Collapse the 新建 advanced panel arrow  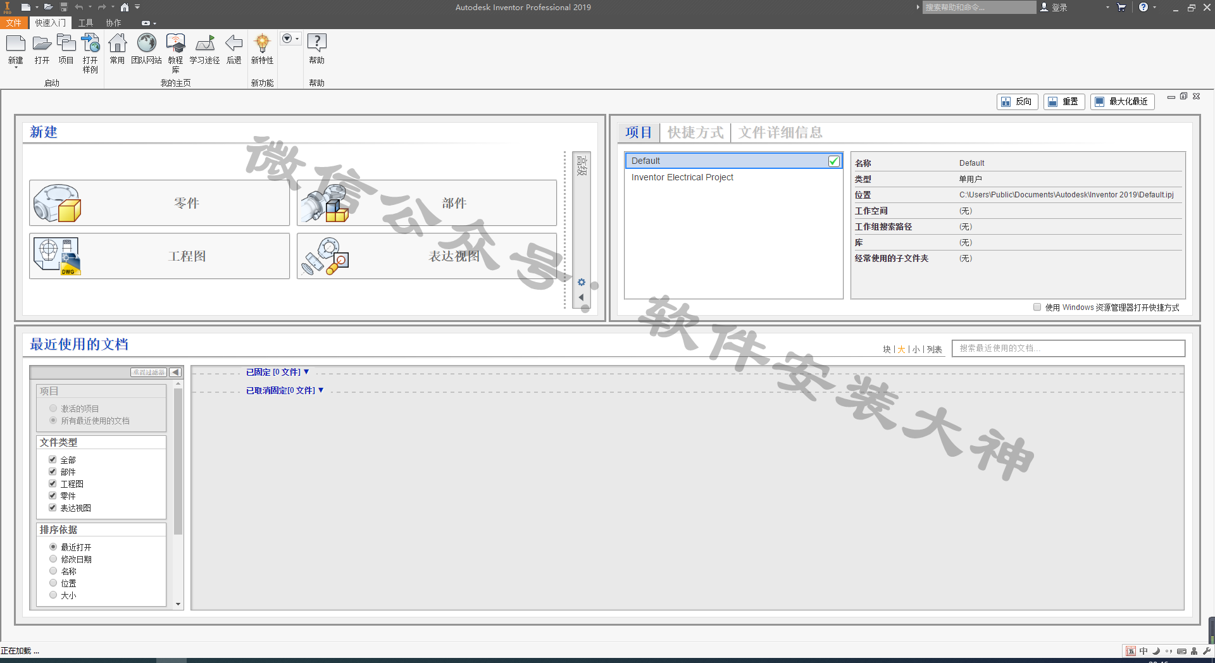click(582, 297)
